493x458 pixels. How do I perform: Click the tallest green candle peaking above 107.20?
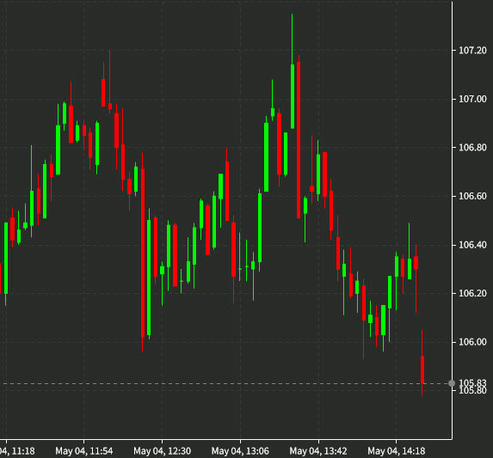[x=293, y=96]
